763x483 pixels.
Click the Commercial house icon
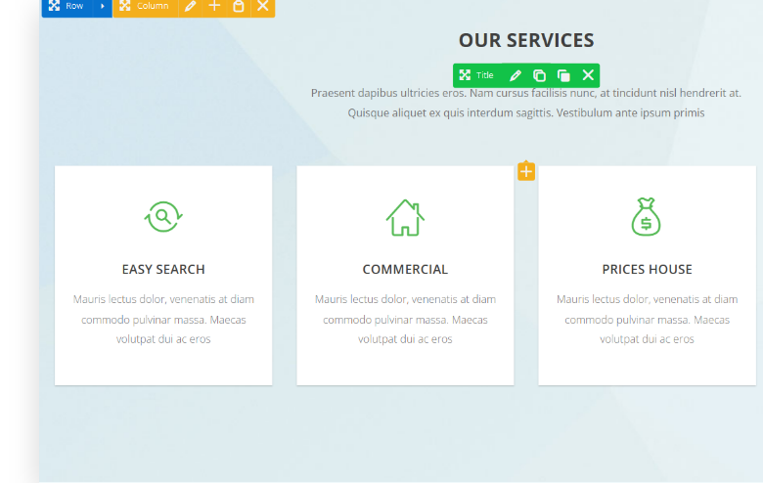pos(405,218)
